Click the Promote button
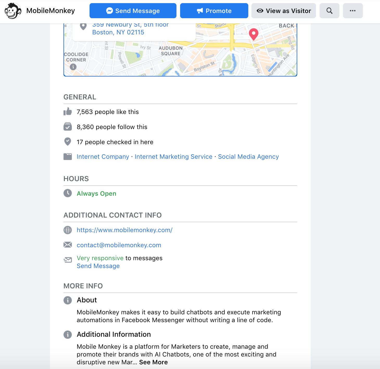The width and height of the screenshot is (380, 369). tap(214, 11)
